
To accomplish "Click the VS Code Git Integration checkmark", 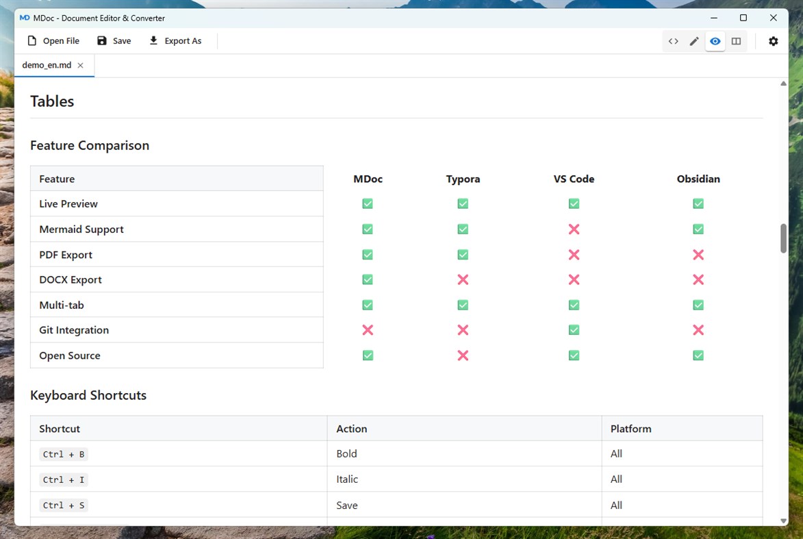I will coord(574,330).
